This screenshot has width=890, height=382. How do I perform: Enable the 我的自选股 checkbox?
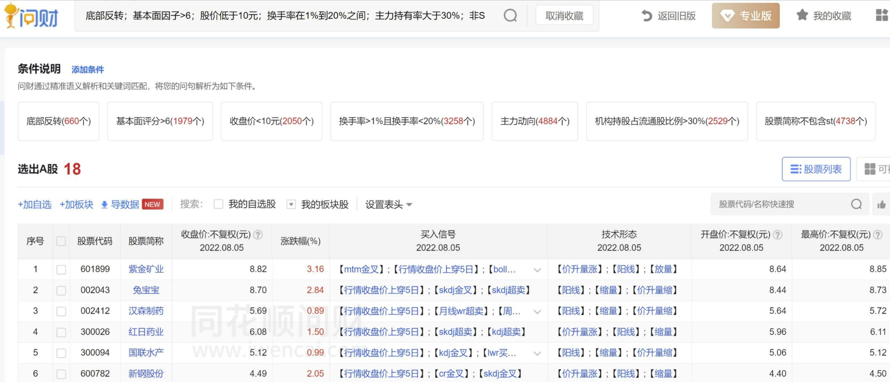[218, 204]
